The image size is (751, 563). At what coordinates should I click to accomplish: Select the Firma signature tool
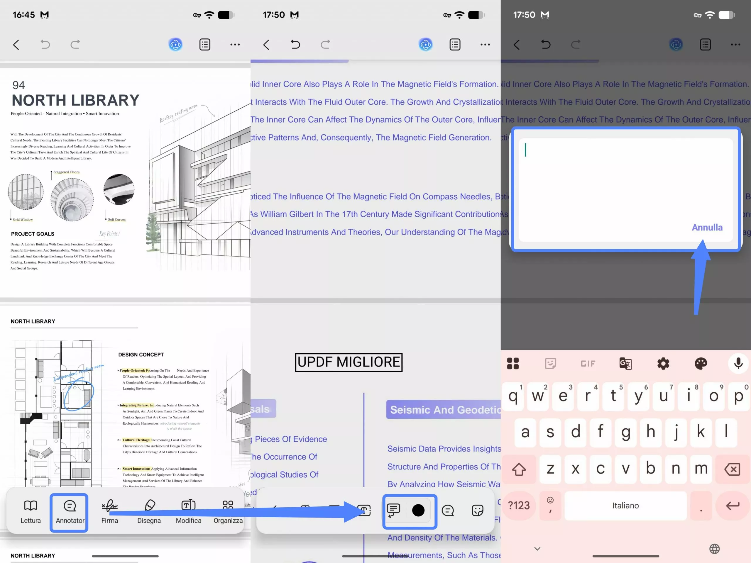pos(109,512)
